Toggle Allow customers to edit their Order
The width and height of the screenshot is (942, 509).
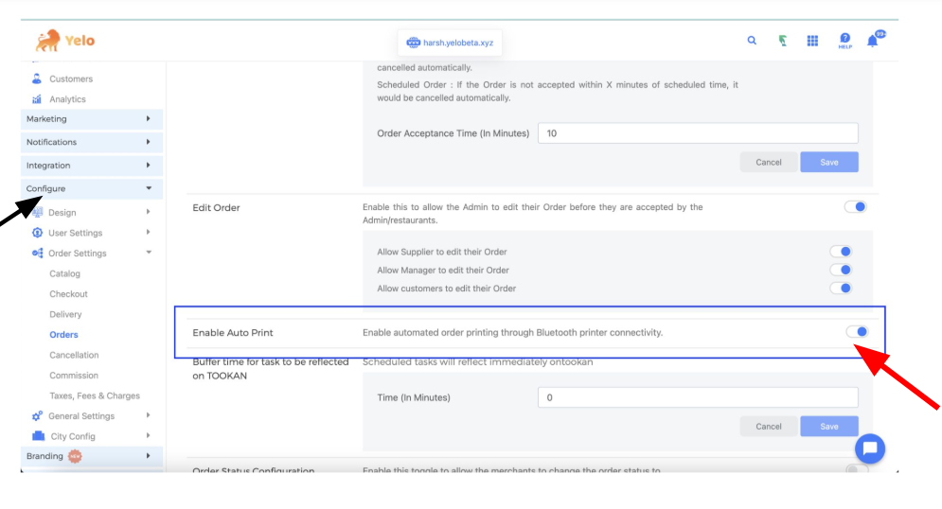pyautogui.click(x=841, y=289)
